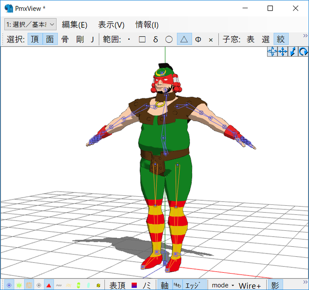The image size is (309, 290).
Task: Toggle the pale green capsule icon
Action: point(88,285)
